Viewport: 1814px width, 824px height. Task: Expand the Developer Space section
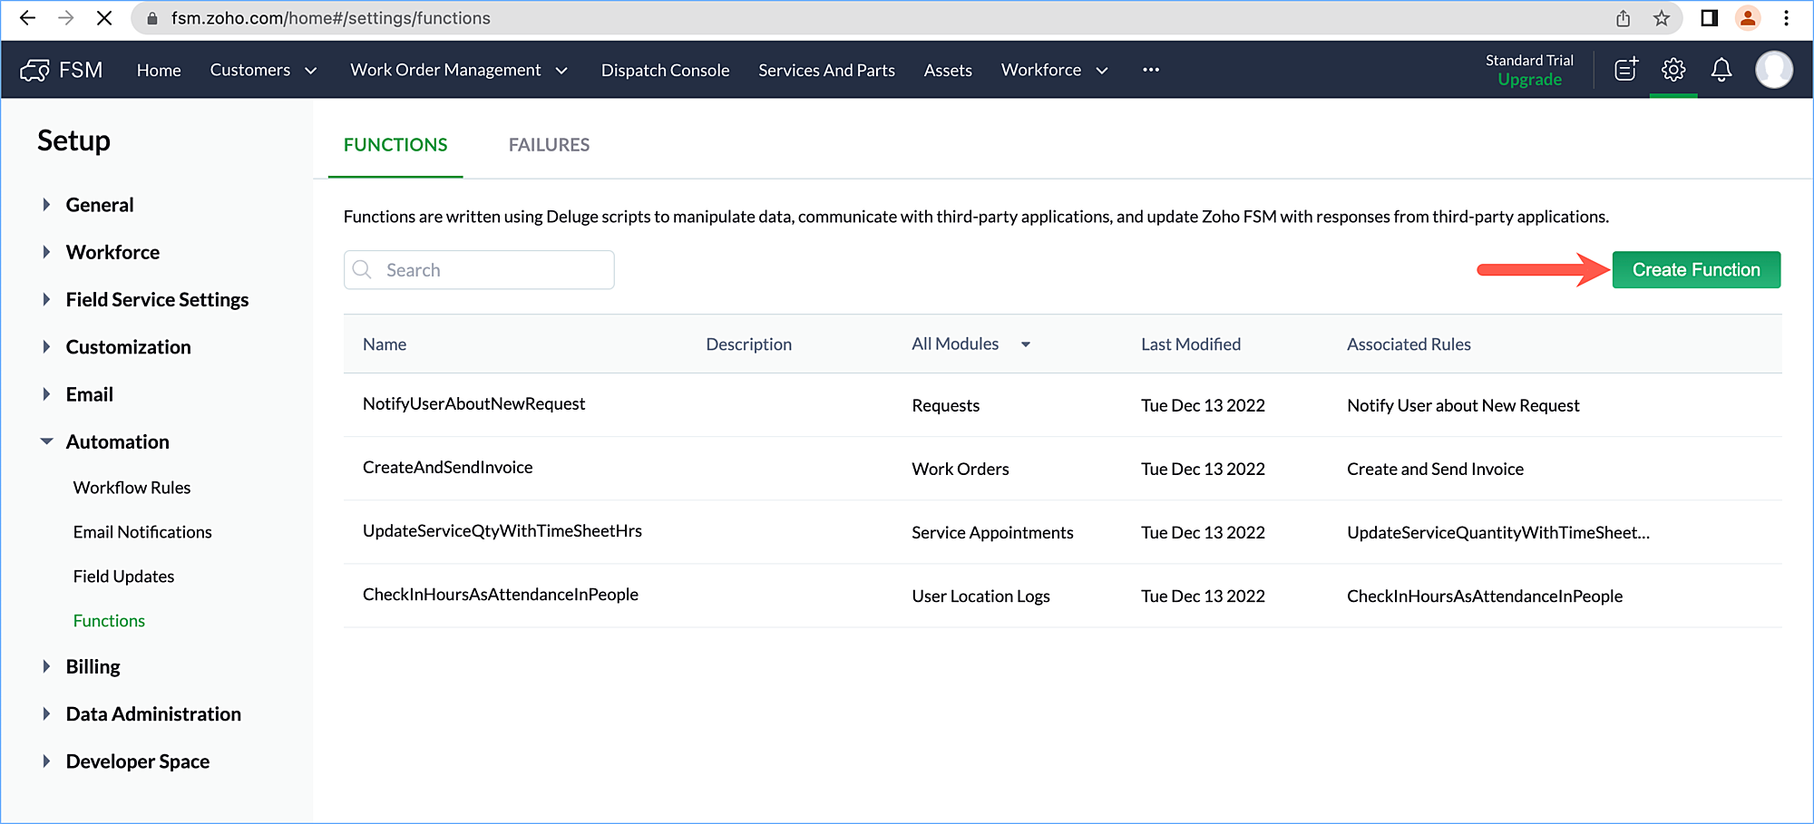tap(137, 761)
